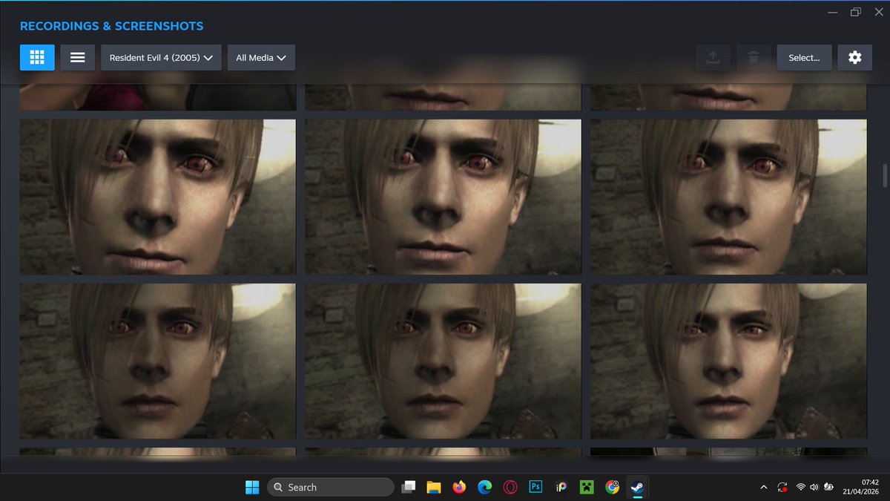Click the upload/share icon button
This screenshot has width=890, height=501.
pyautogui.click(x=713, y=57)
